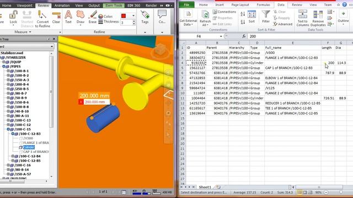
Task: Close the Selection Tree panel
Action: (x=54, y=39)
